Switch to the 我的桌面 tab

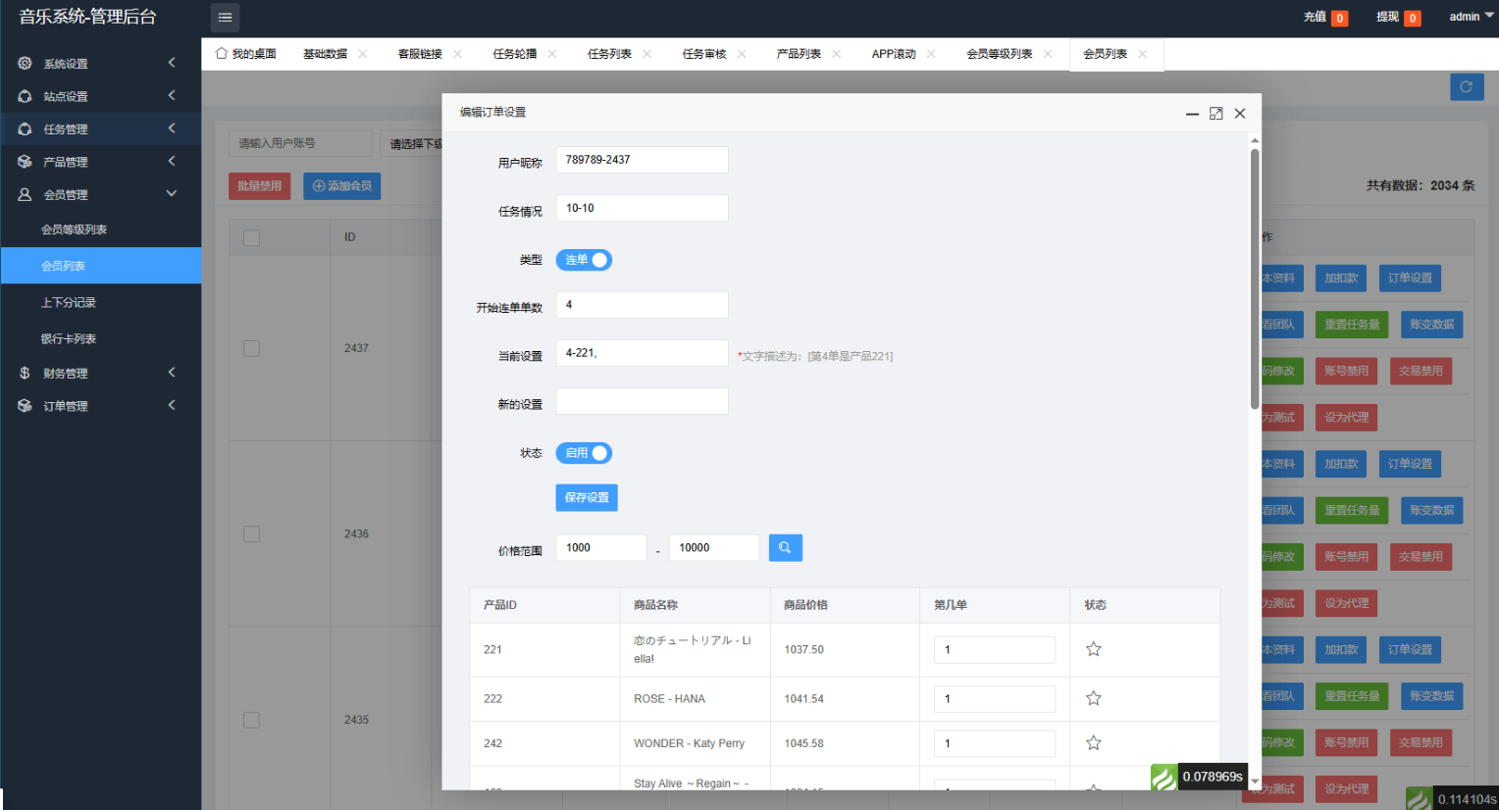coord(246,54)
